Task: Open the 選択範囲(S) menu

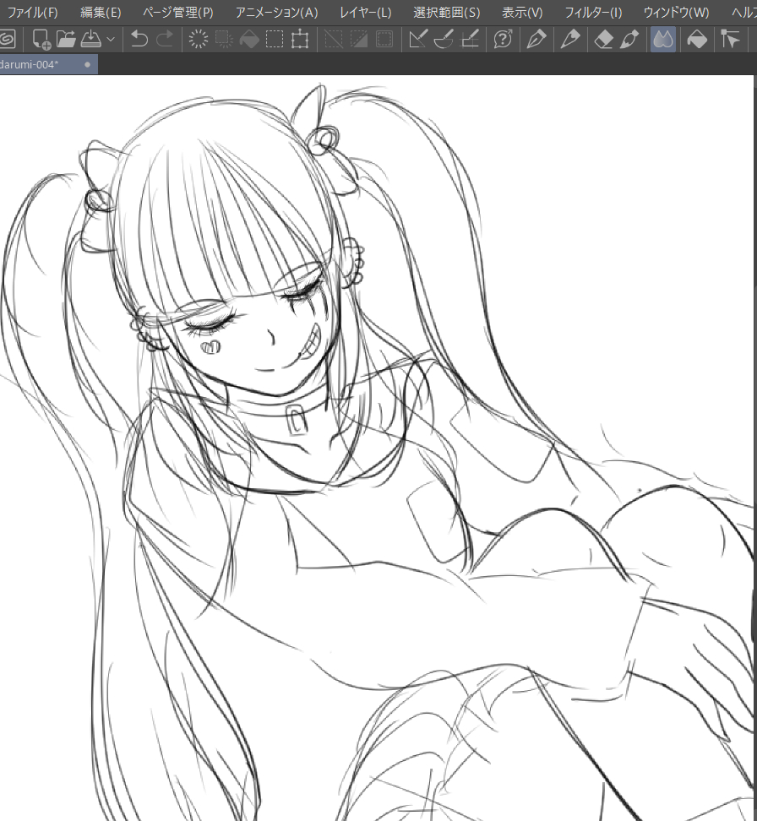Action: [446, 12]
